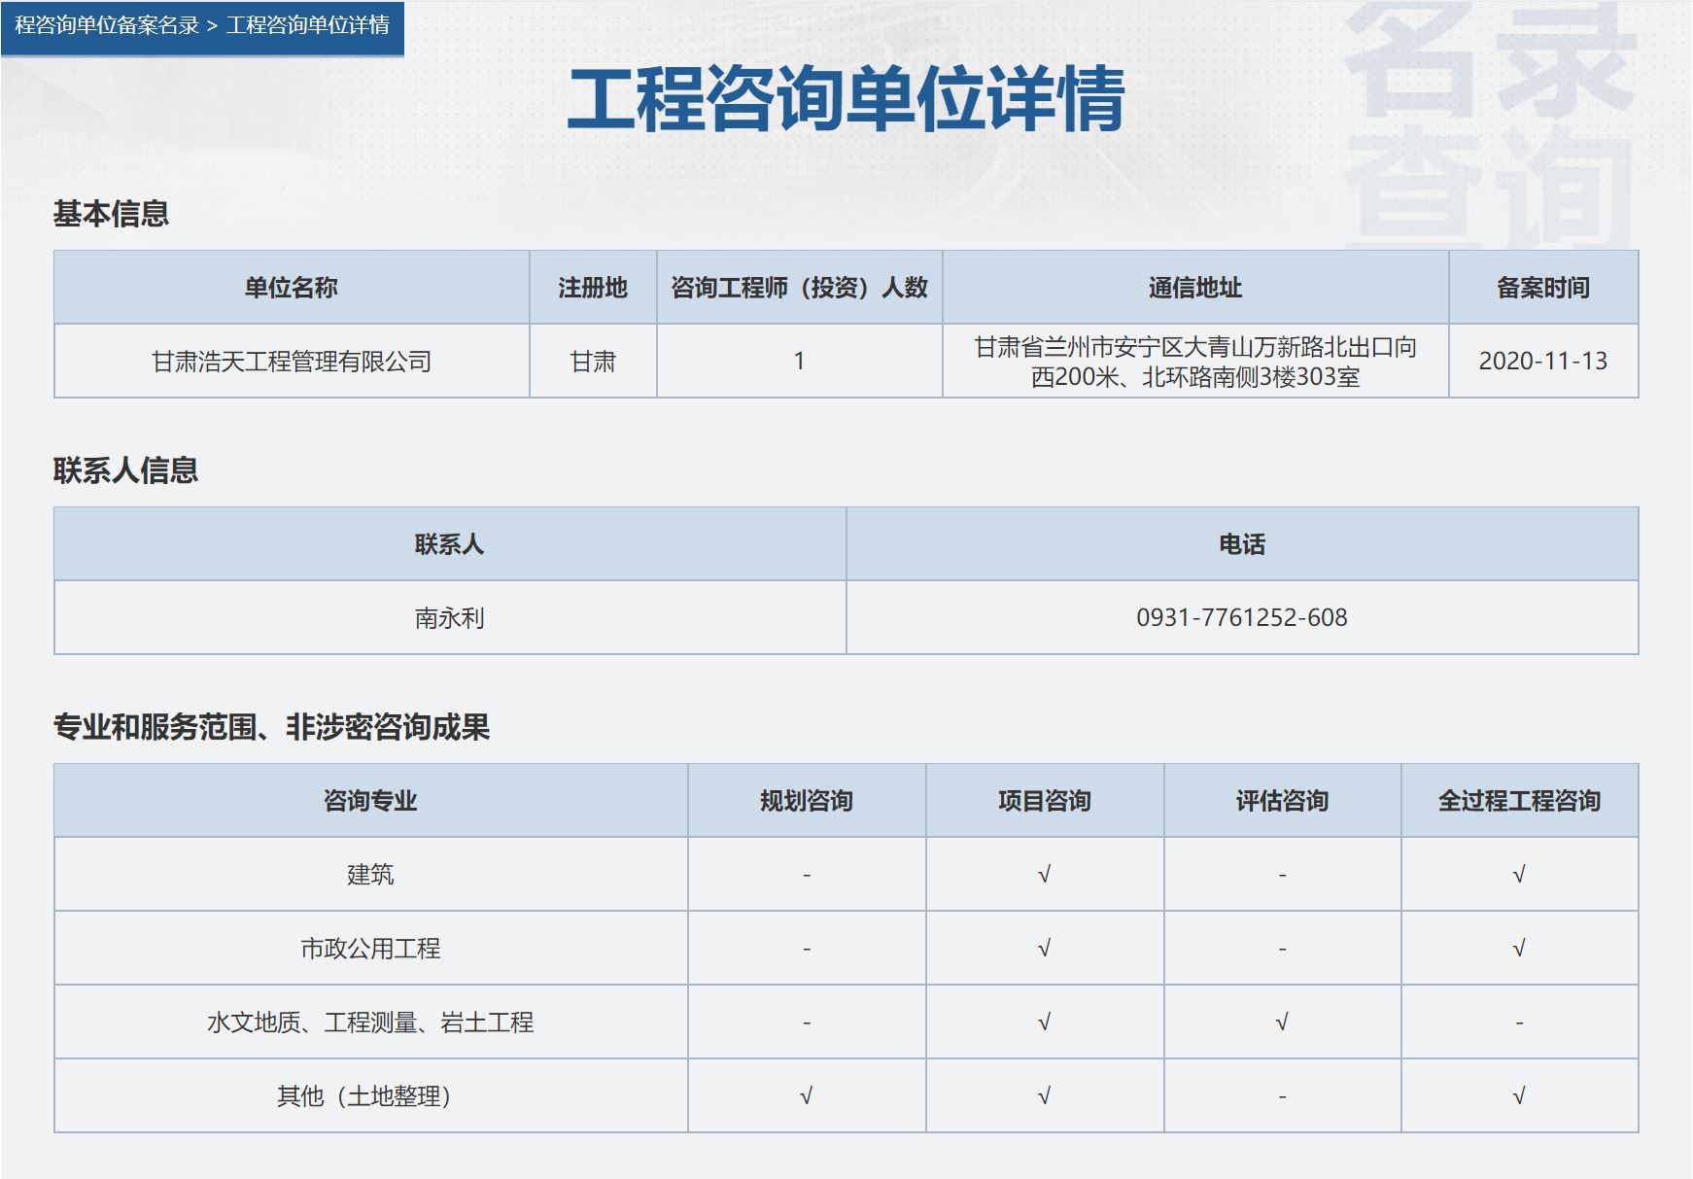Image resolution: width=1693 pixels, height=1179 pixels.
Task: Click the 市政公用工程 row label
Action: tap(370, 949)
